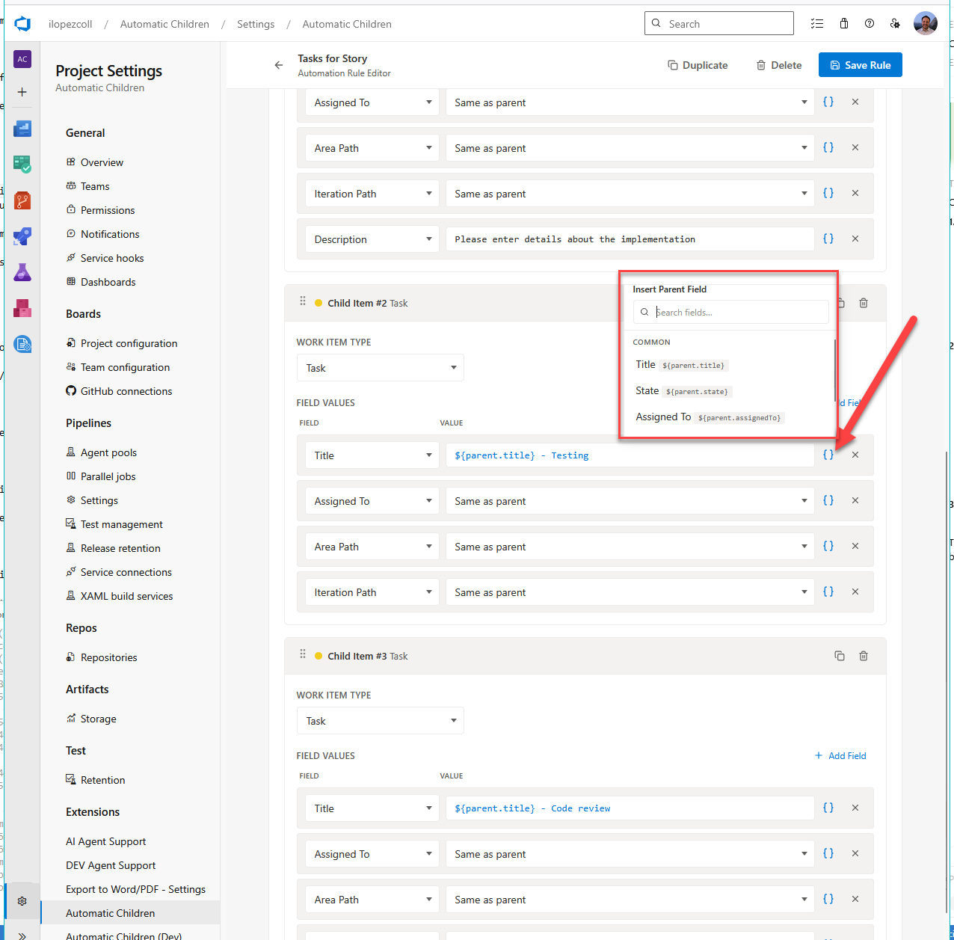The height and width of the screenshot is (940, 954).
Task: Open user settings via the gear-person icon
Action: [895, 23]
